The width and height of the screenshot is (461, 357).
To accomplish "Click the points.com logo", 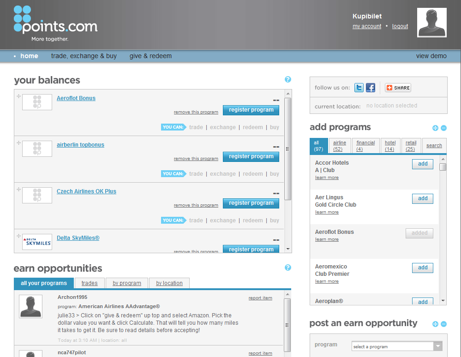I will pyautogui.click(x=55, y=24).
